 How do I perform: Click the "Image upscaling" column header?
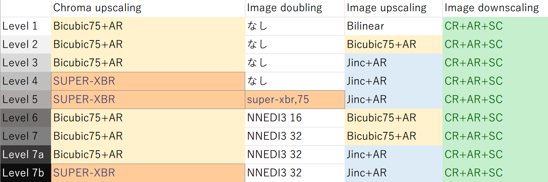point(393,8)
